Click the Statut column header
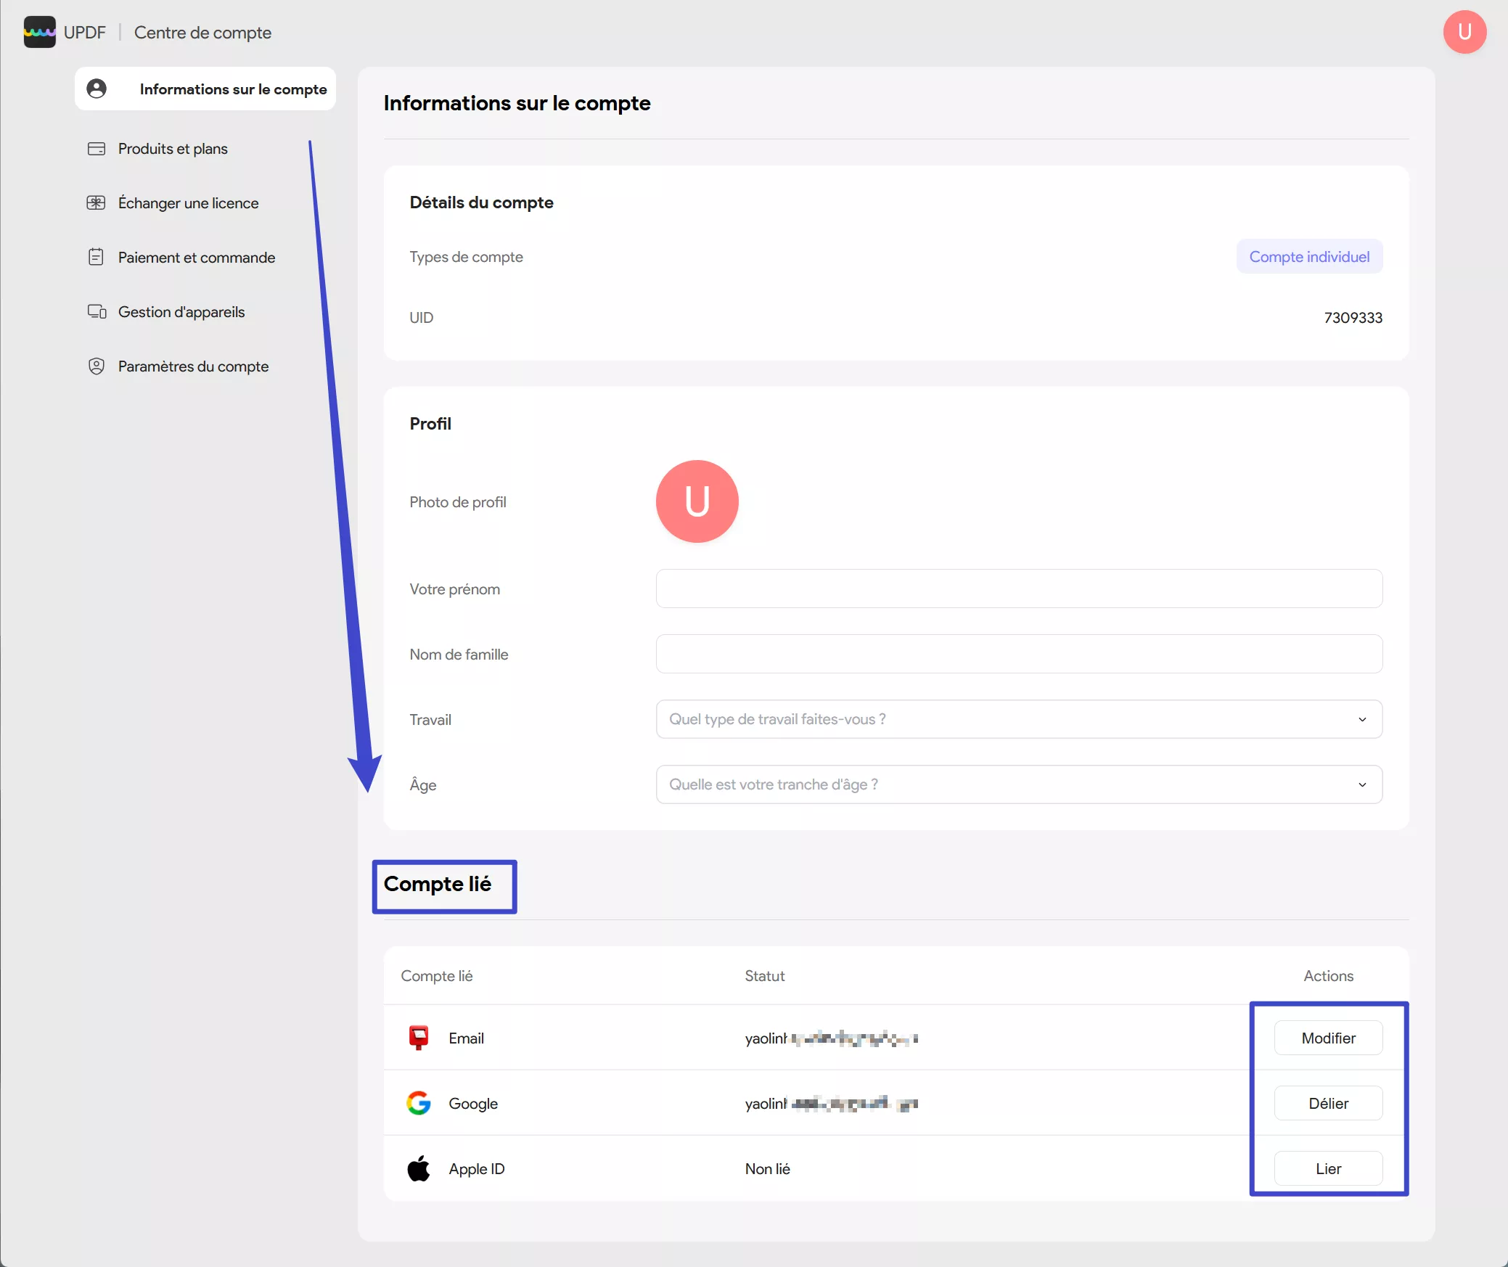The height and width of the screenshot is (1267, 1508). click(765, 976)
